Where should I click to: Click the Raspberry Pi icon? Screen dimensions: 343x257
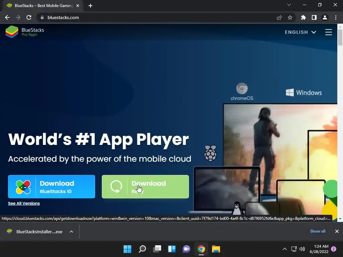point(210,153)
